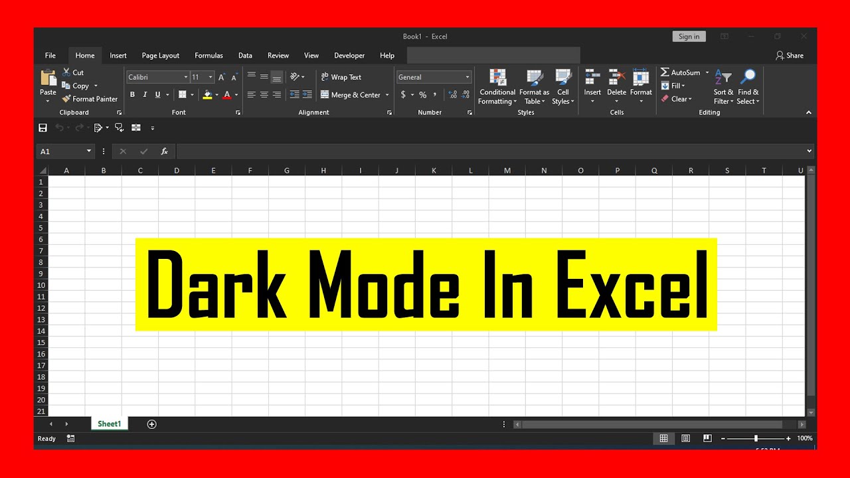Open Find & Select magnifier menu
The height and width of the screenshot is (478, 850).
pos(748,86)
